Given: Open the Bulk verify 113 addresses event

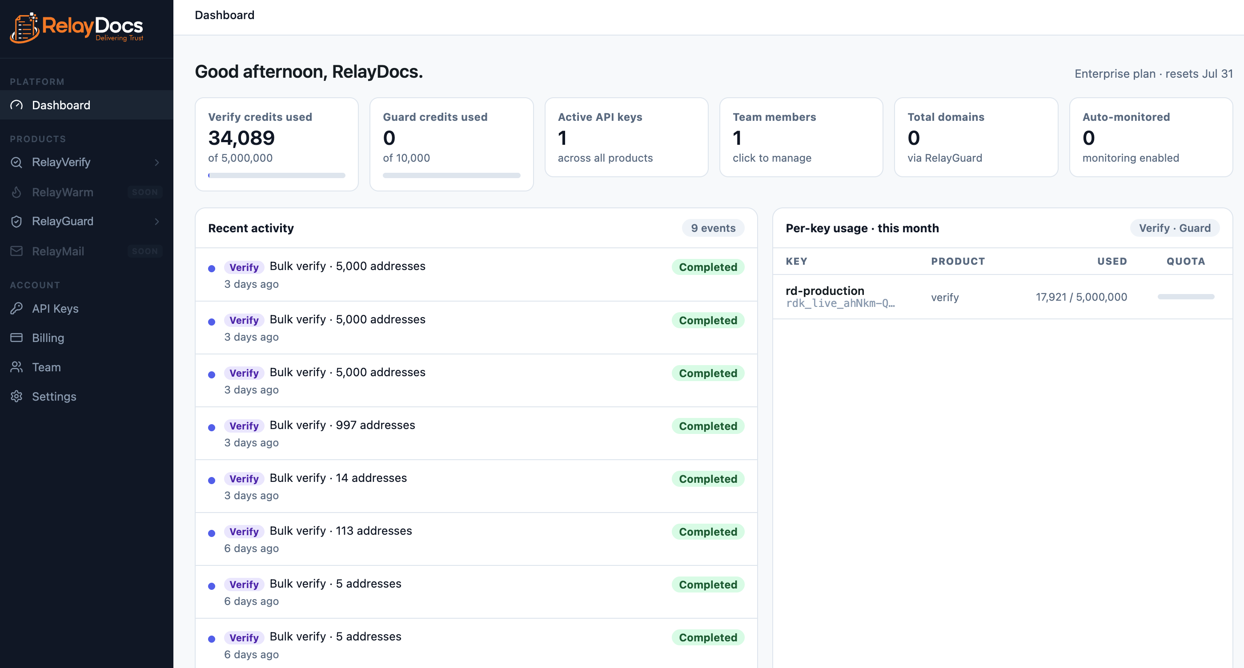Looking at the screenshot, I should tap(476, 539).
